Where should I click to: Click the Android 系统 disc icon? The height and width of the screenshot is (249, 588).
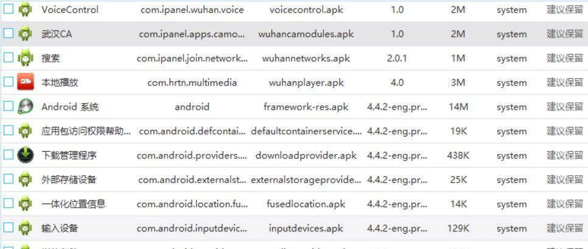25,106
